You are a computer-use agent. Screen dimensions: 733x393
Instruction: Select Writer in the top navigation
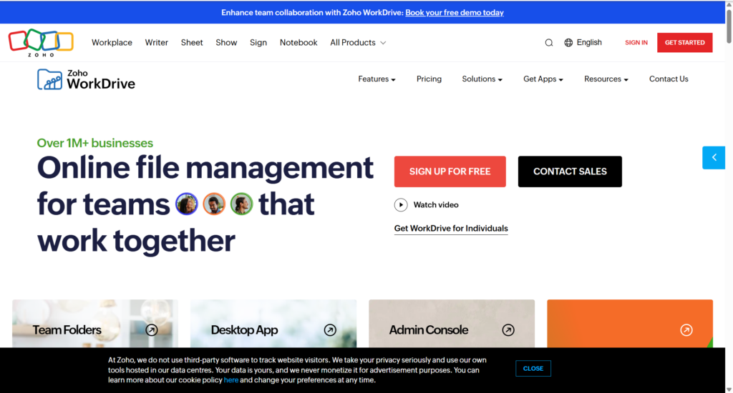(x=157, y=43)
